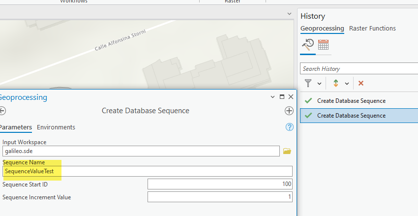Switch to the Environments tab
Image resolution: width=418 pixels, height=216 pixels.
point(56,127)
